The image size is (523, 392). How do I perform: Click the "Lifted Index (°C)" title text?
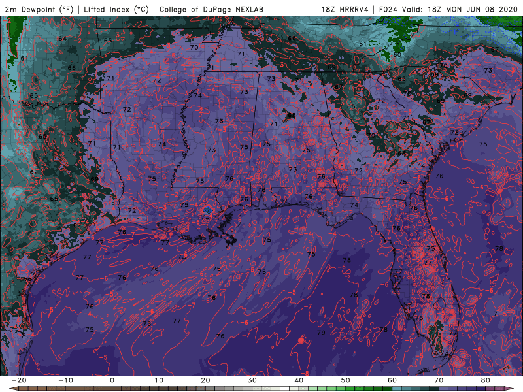(116, 10)
